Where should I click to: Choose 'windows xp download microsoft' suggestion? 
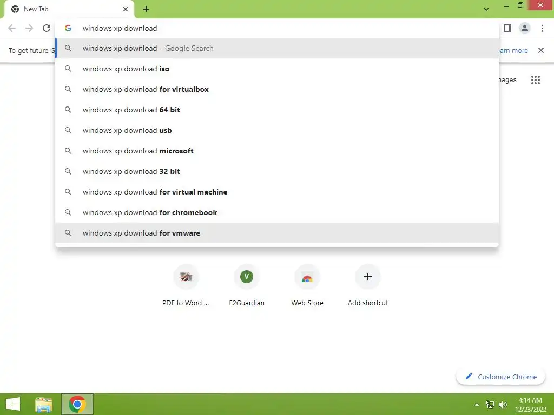(x=277, y=151)
